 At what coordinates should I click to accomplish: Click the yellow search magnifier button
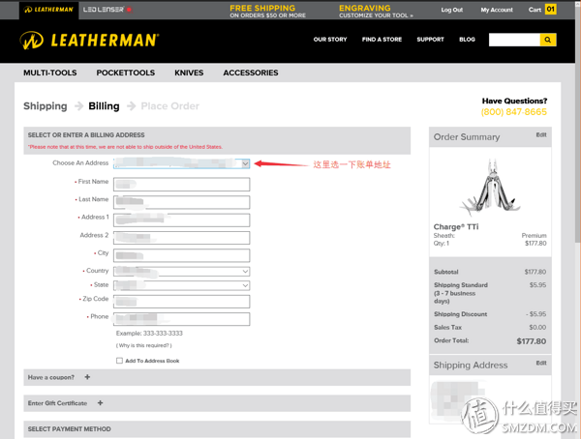[x=548, y=40]
